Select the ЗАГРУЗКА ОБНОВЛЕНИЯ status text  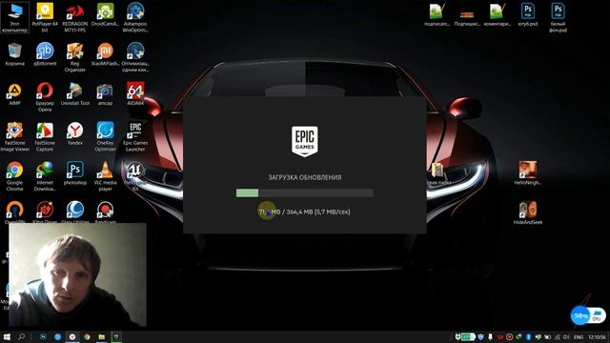[x=305, y=177]
